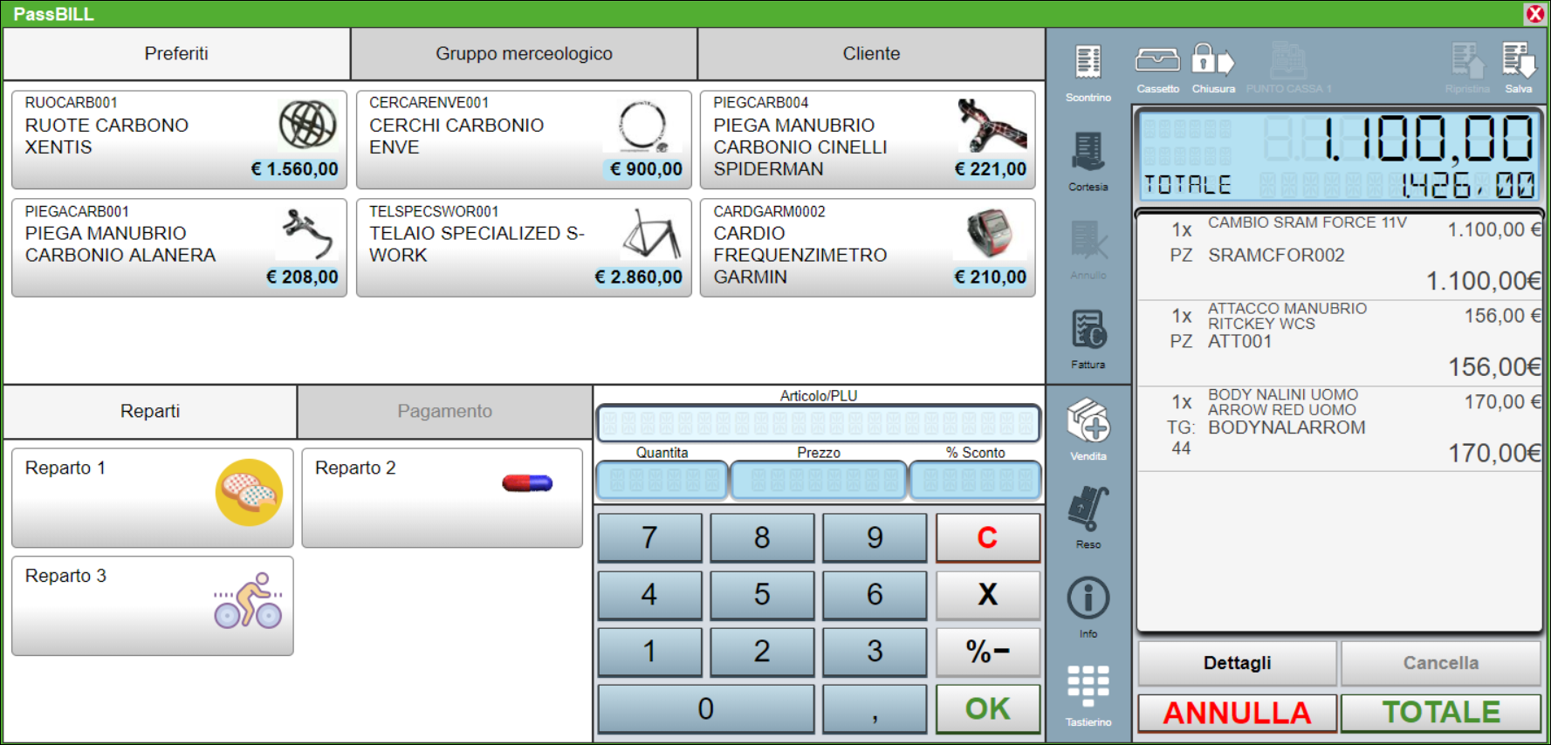Select the Reparto 3 cycling department
Image resolution: width=1551 pixels, height=745 pixels.
pos(153,605)
